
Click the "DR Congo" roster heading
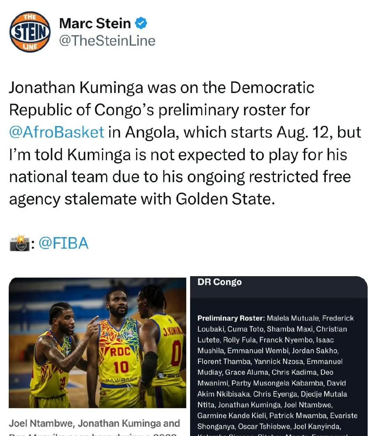[219, 282]
